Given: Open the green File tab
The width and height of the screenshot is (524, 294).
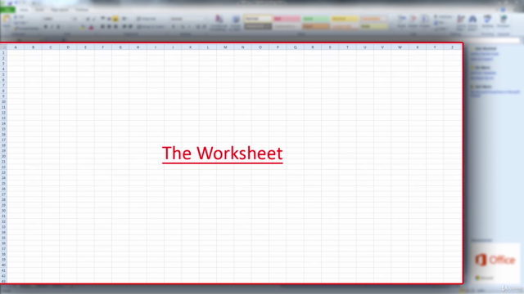Looking at the screenshot, I should tap(7, 10).
